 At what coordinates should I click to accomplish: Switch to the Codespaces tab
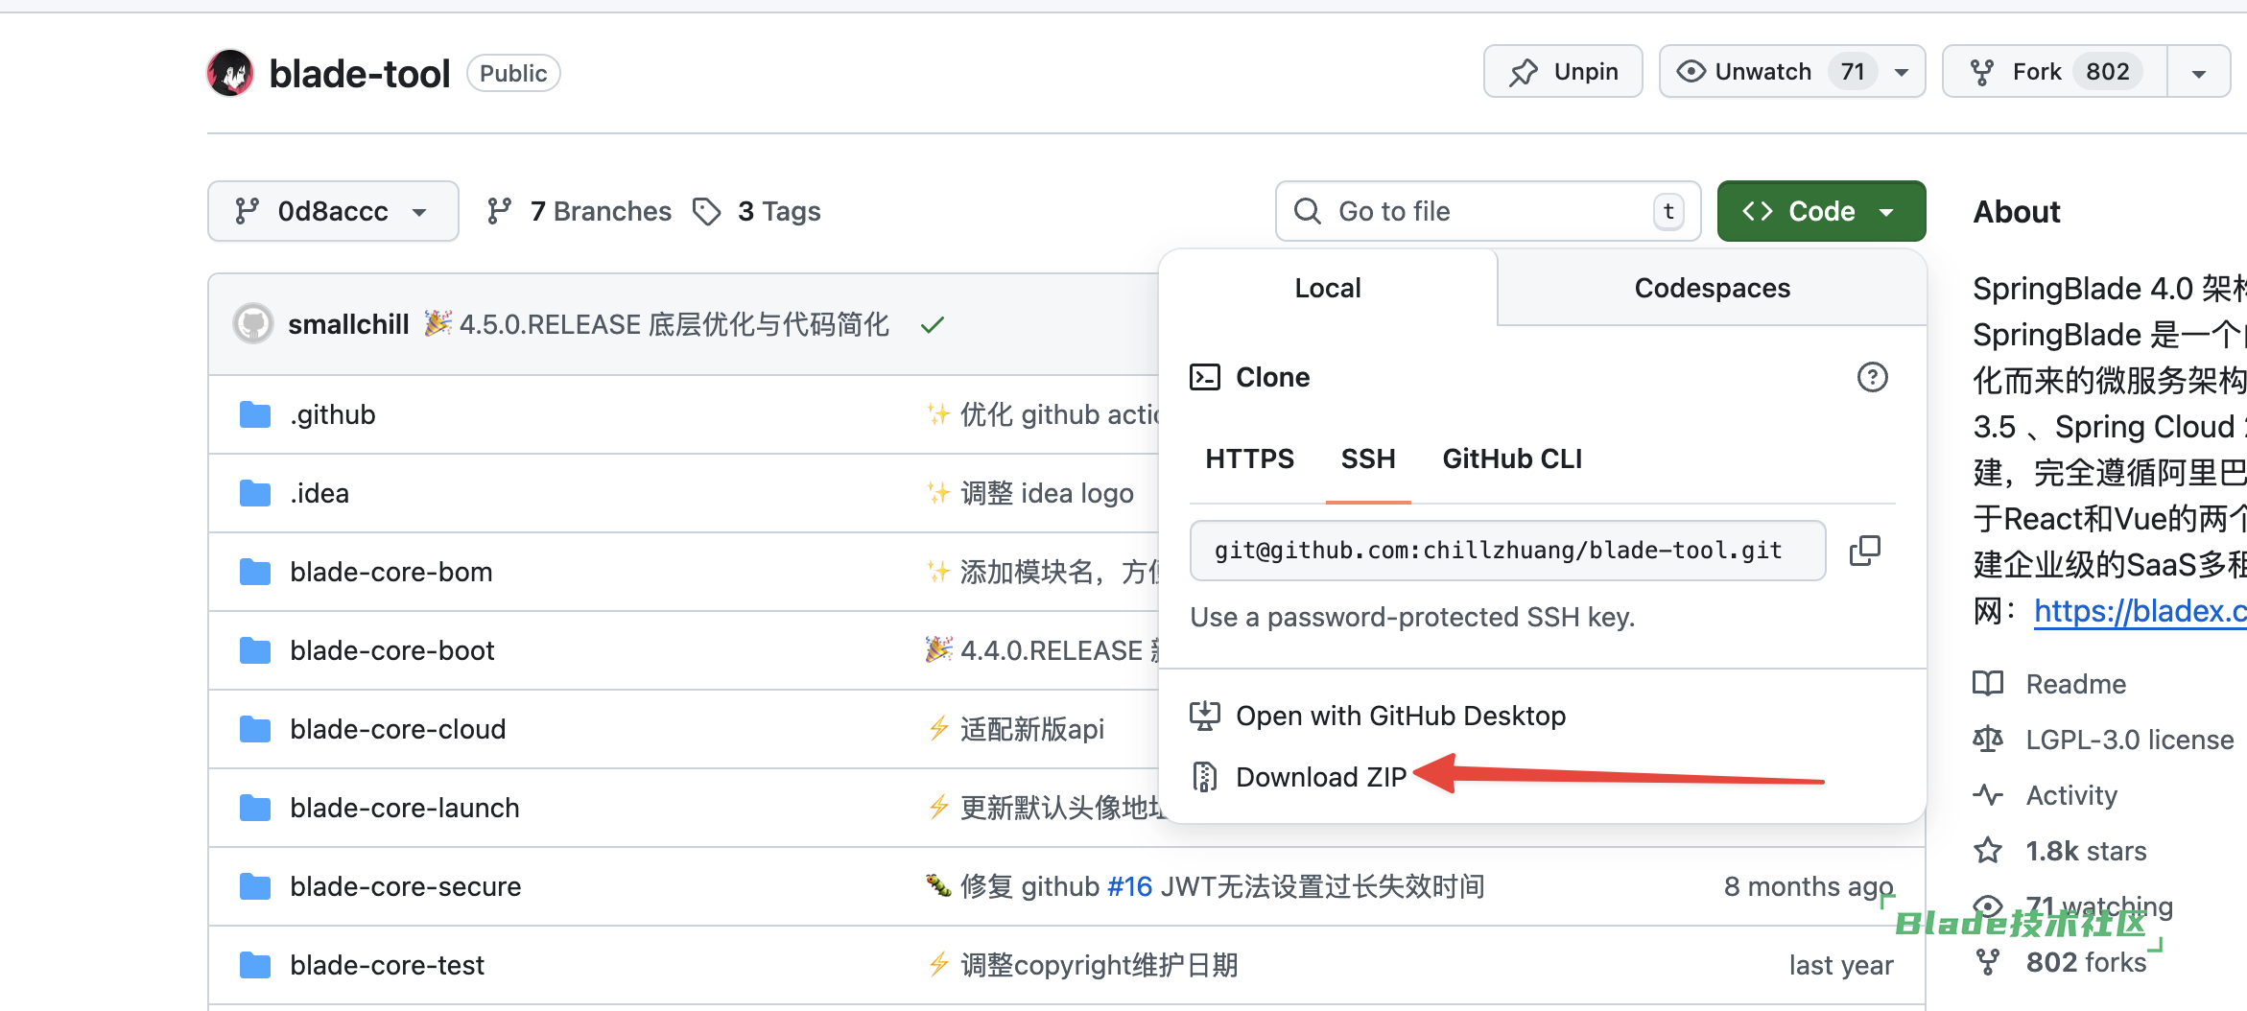[x=1711, y=288]
